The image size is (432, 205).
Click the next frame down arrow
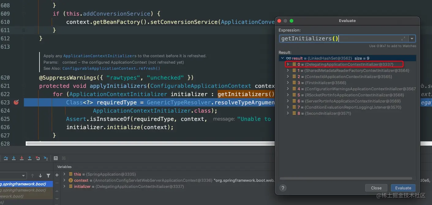(x=40, y=176)
